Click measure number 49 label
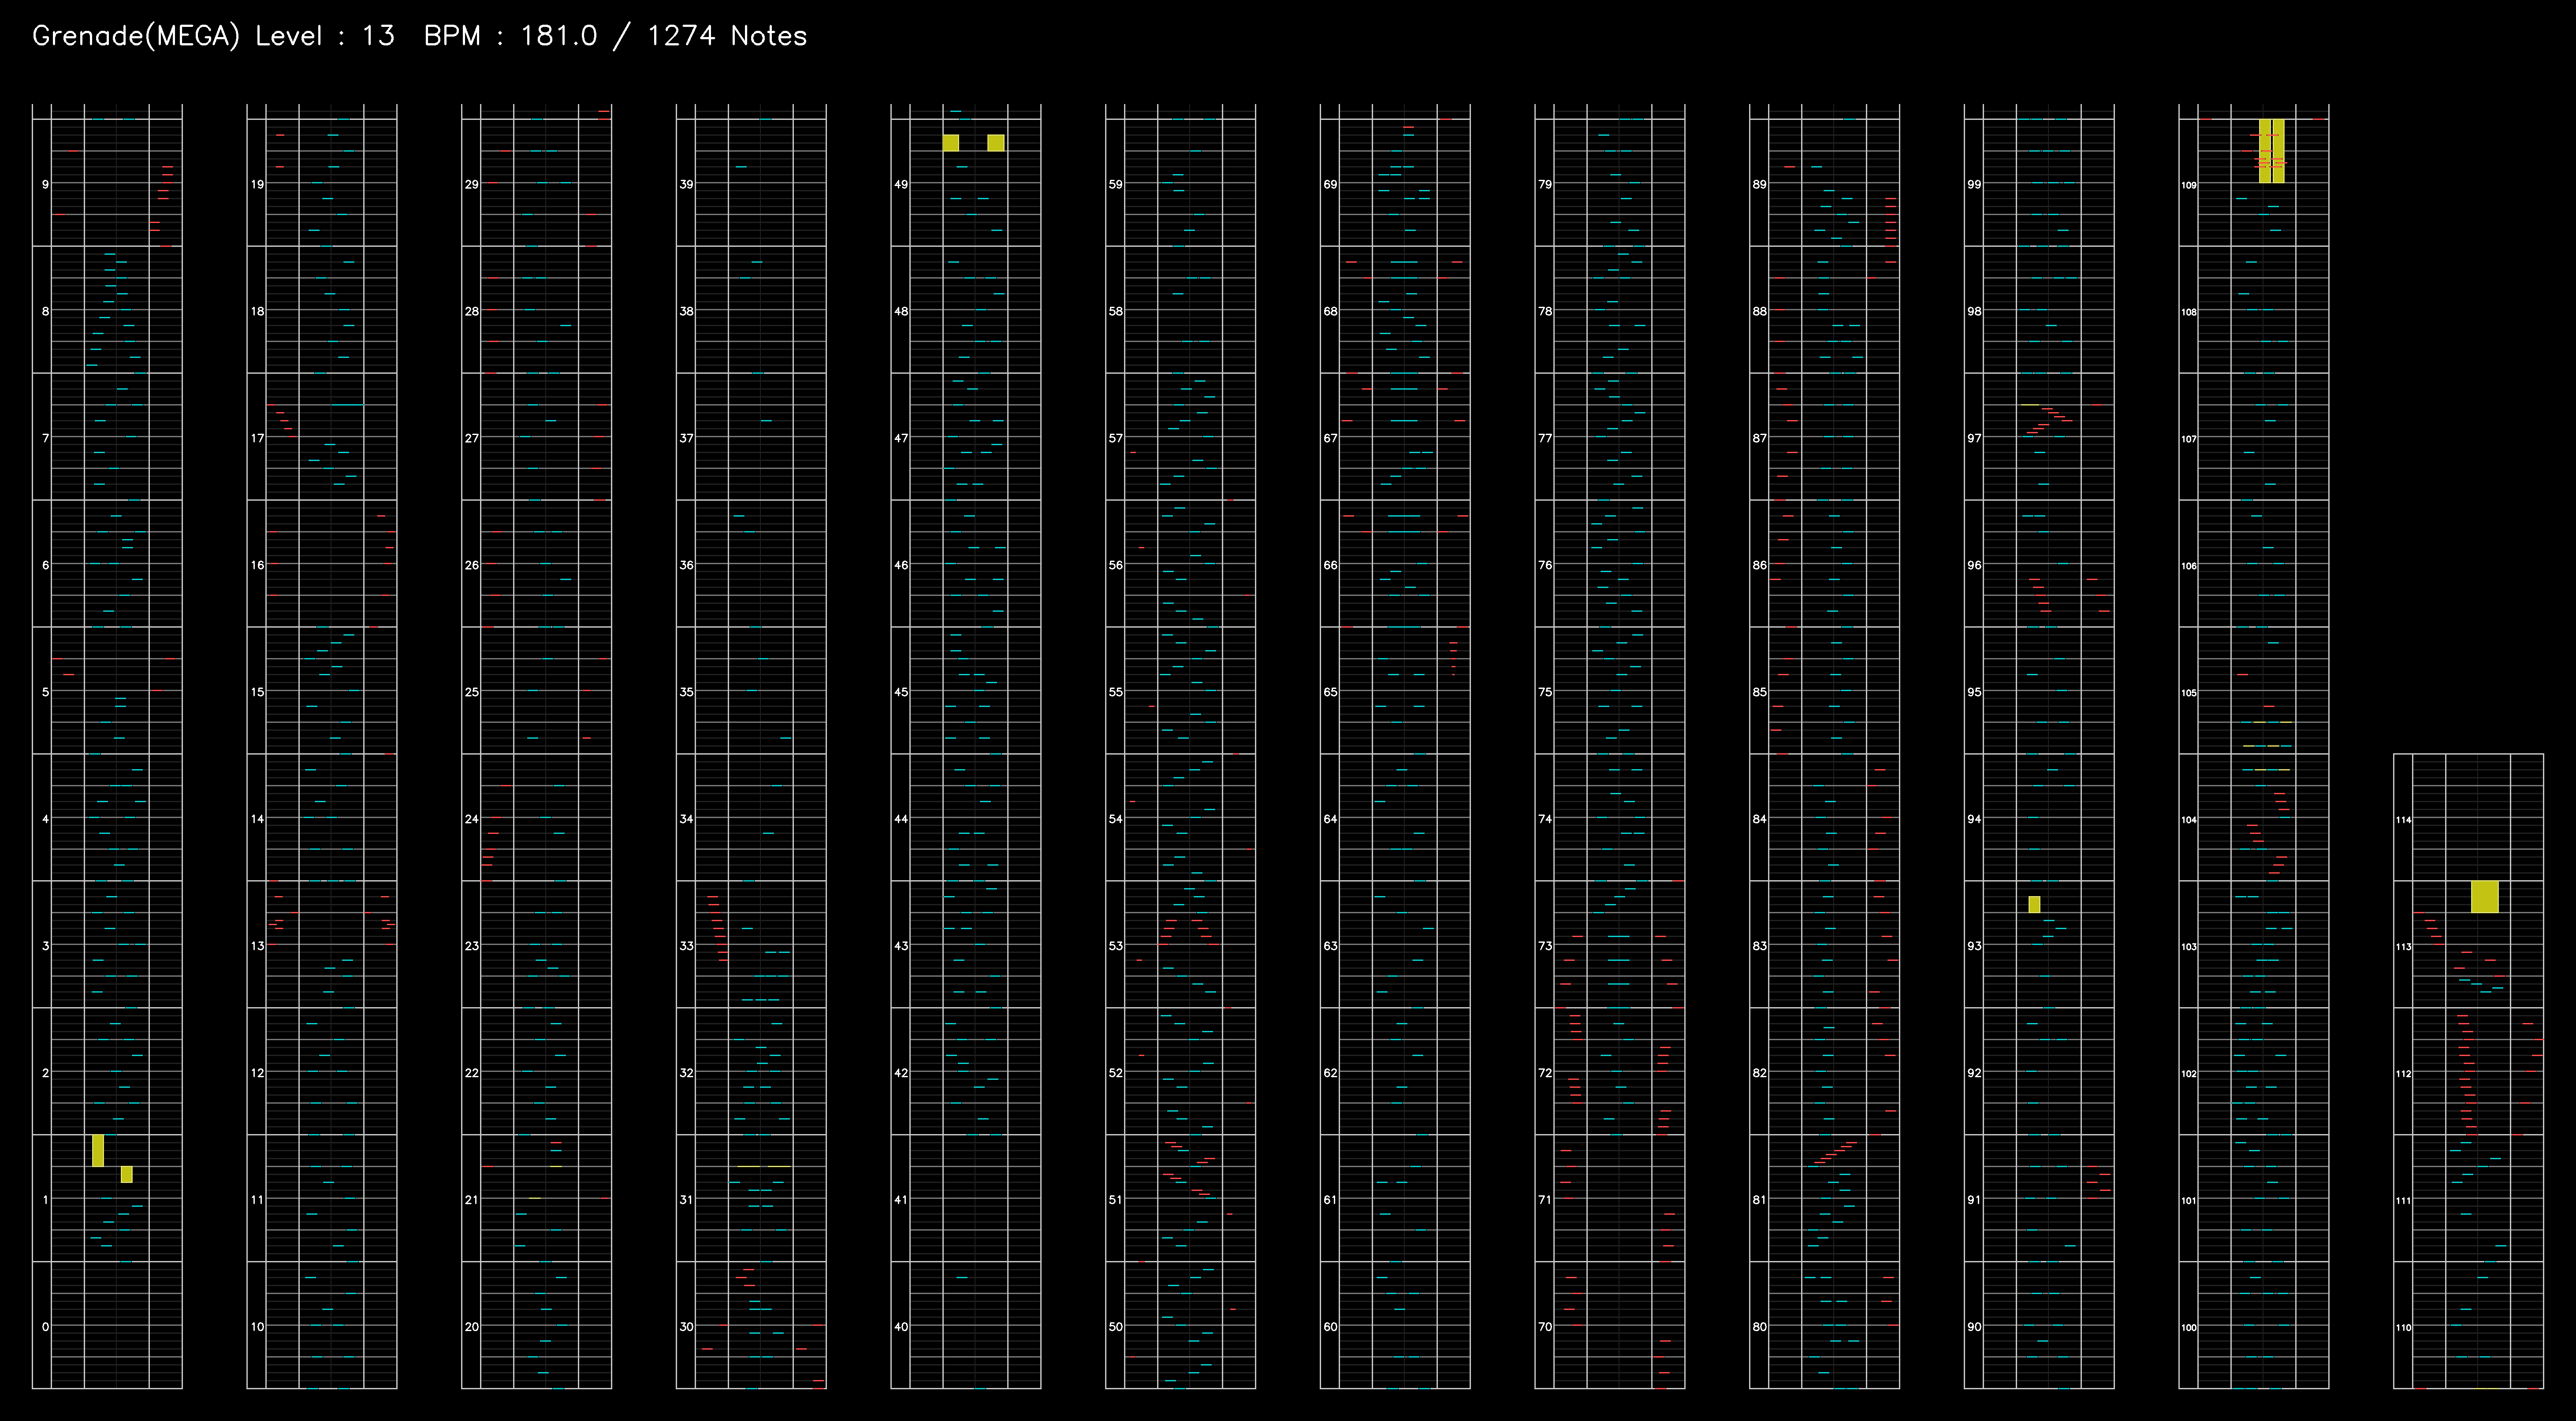The image size is (2576, 1421). 902,184
